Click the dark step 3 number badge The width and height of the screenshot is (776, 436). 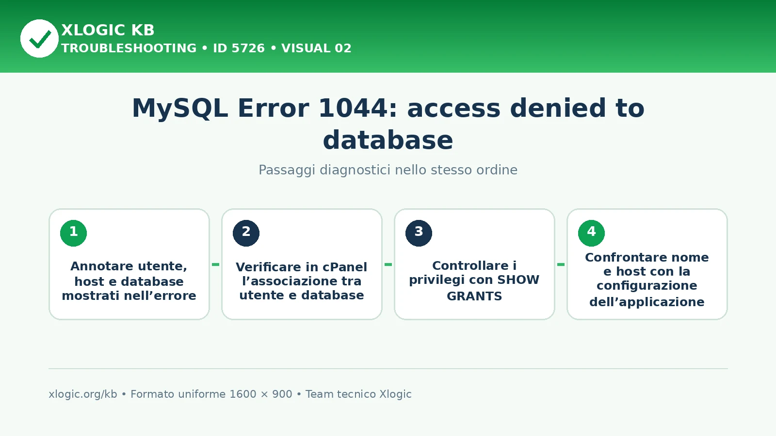click(x=419, y=233)
